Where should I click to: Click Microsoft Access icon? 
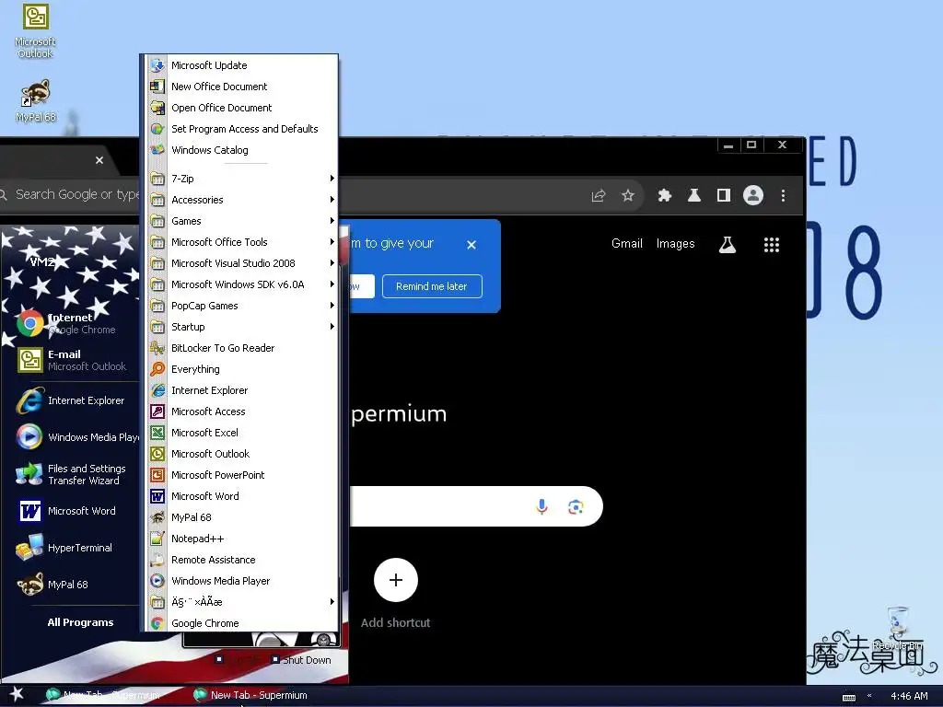point(157,411)
